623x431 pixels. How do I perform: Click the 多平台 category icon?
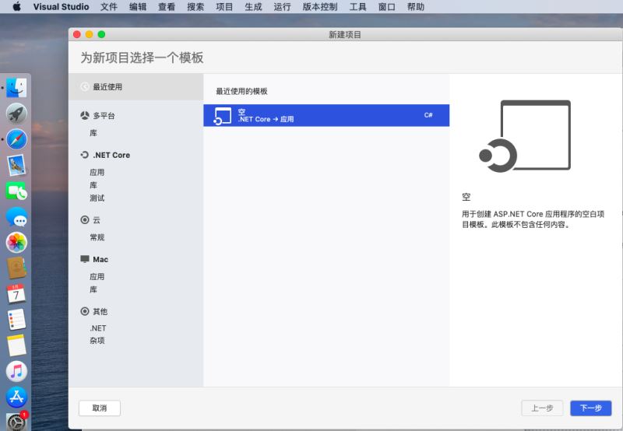85,115
